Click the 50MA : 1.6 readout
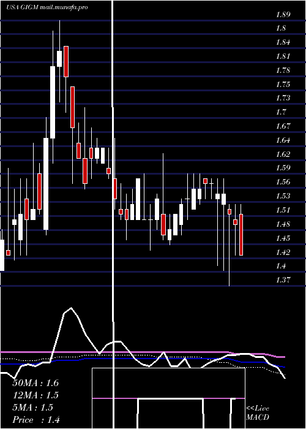 point(35,383)
